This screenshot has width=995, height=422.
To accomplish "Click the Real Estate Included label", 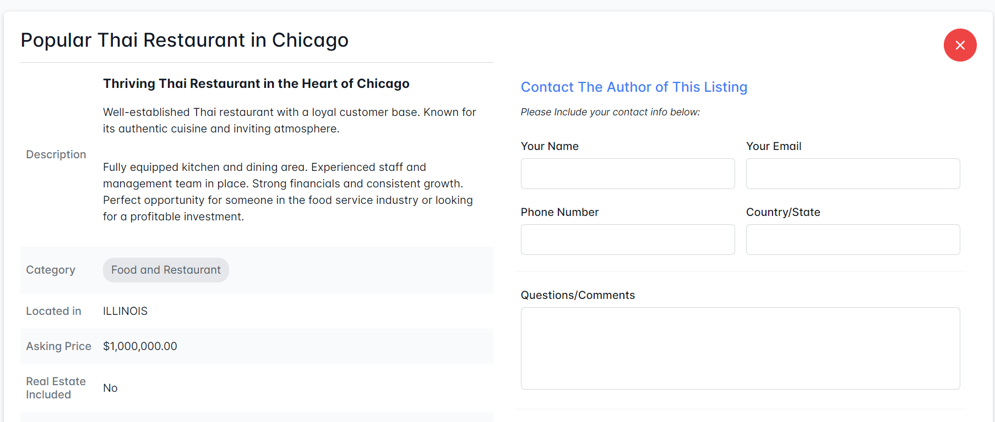I will 56,388.
